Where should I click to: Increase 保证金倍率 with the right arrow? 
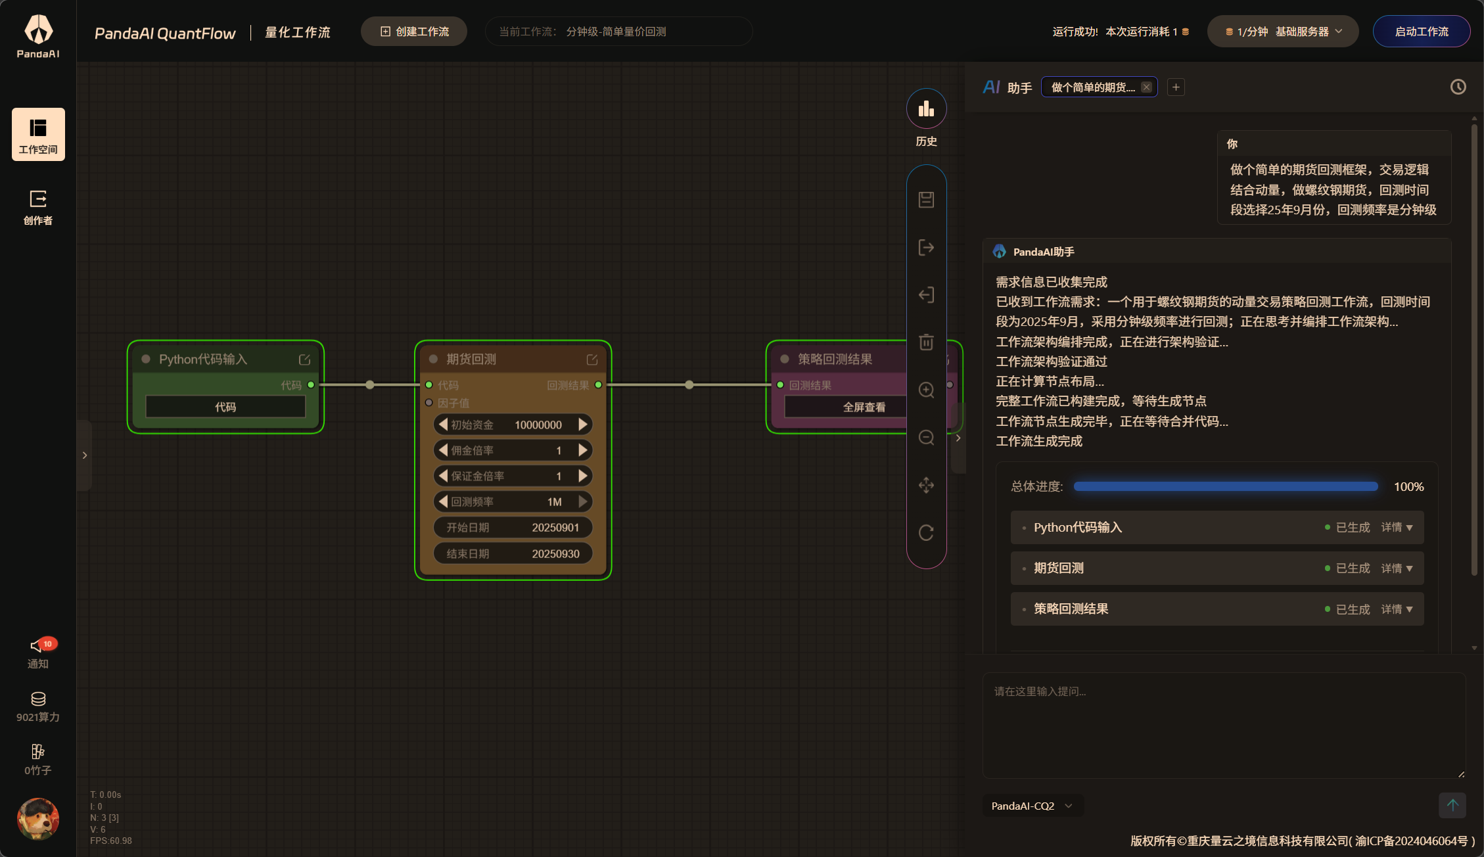[x=583, y=476]
